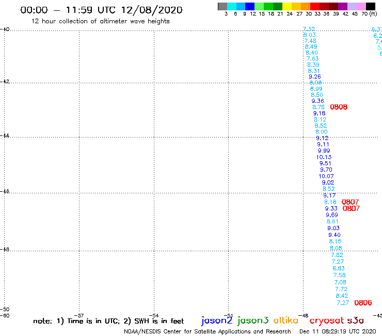Select the pink swatch in the color scale
The image size is (382, 336).
[x=361, y=6]
